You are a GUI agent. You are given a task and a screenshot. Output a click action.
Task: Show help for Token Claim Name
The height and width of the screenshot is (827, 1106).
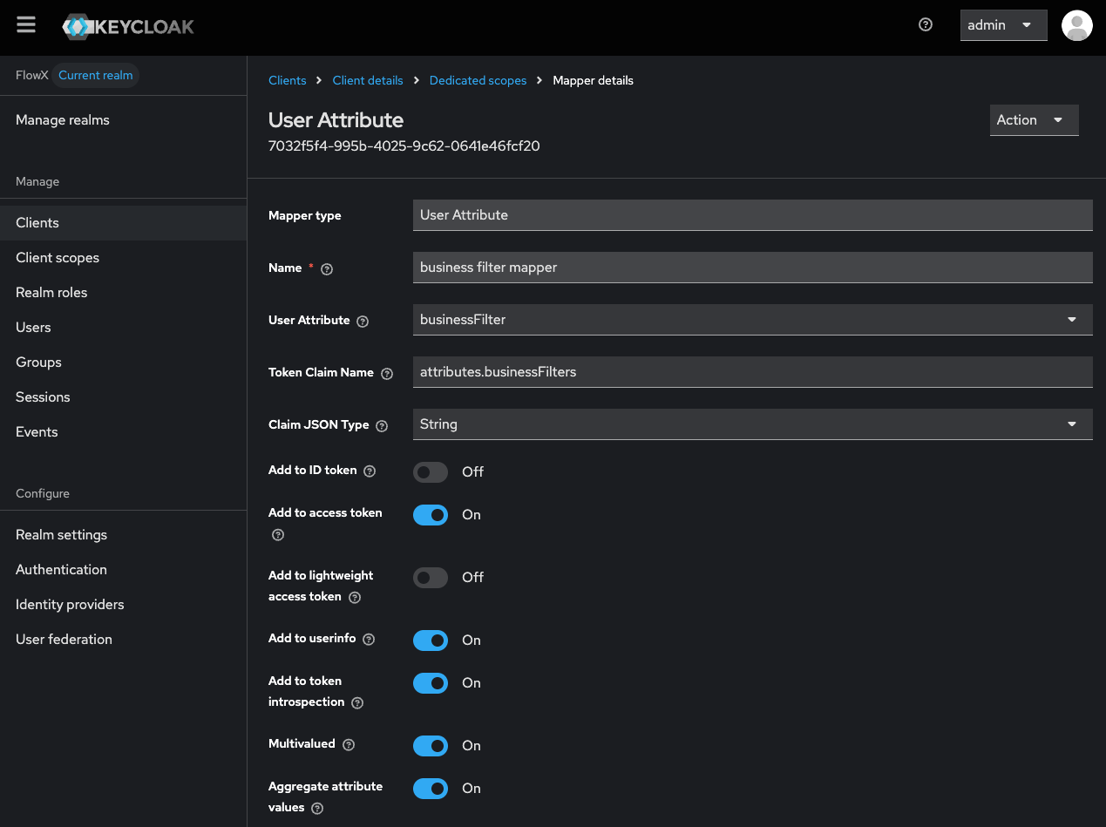[387, 374]
